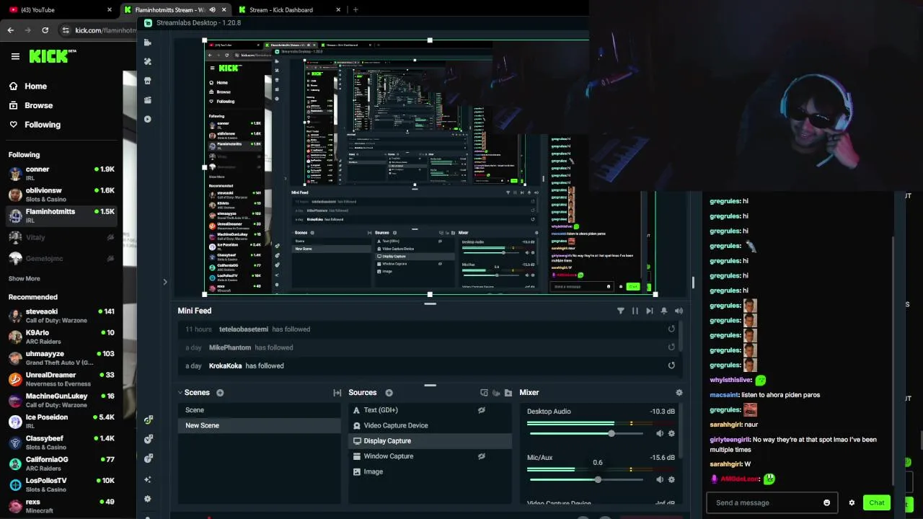Select the Image source
Image resolution: width=923 pixels, height=519 pixels.
tap(430, 471)
